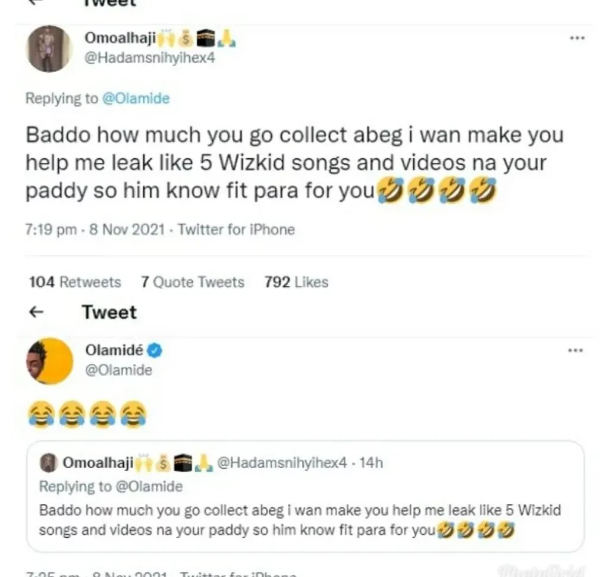
Task: Open the more options menu on Omoalhaji's tweet
Action: (577, 38)
